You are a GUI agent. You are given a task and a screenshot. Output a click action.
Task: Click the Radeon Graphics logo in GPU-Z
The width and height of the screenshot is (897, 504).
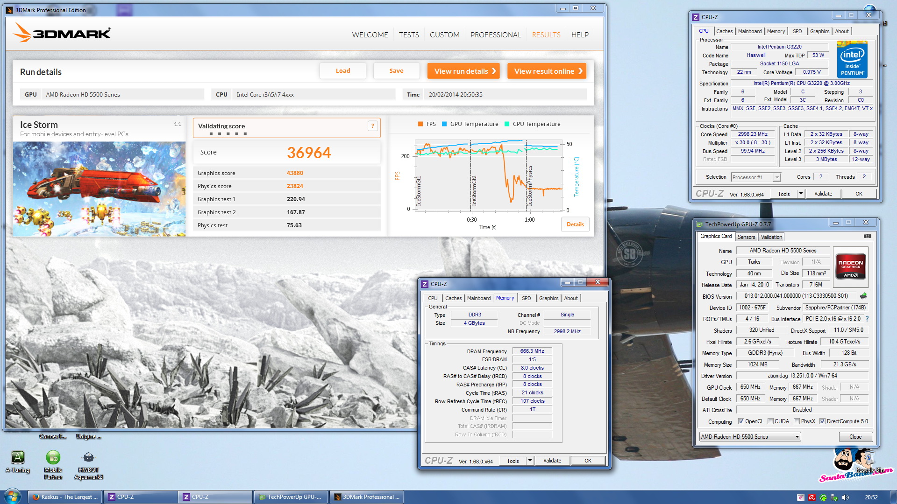click(x=850, y=266)
